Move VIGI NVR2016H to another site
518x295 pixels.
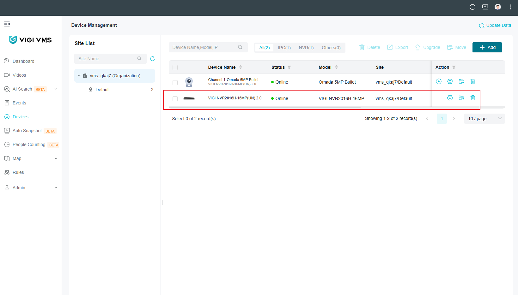461,98
